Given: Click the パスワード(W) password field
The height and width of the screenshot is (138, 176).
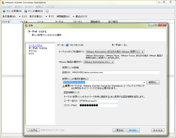Looking at the screenshot, I should pyautogui.click(x=98, y=105).
